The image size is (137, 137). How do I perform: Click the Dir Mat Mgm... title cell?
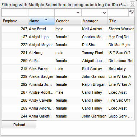(x=121, y=45)
